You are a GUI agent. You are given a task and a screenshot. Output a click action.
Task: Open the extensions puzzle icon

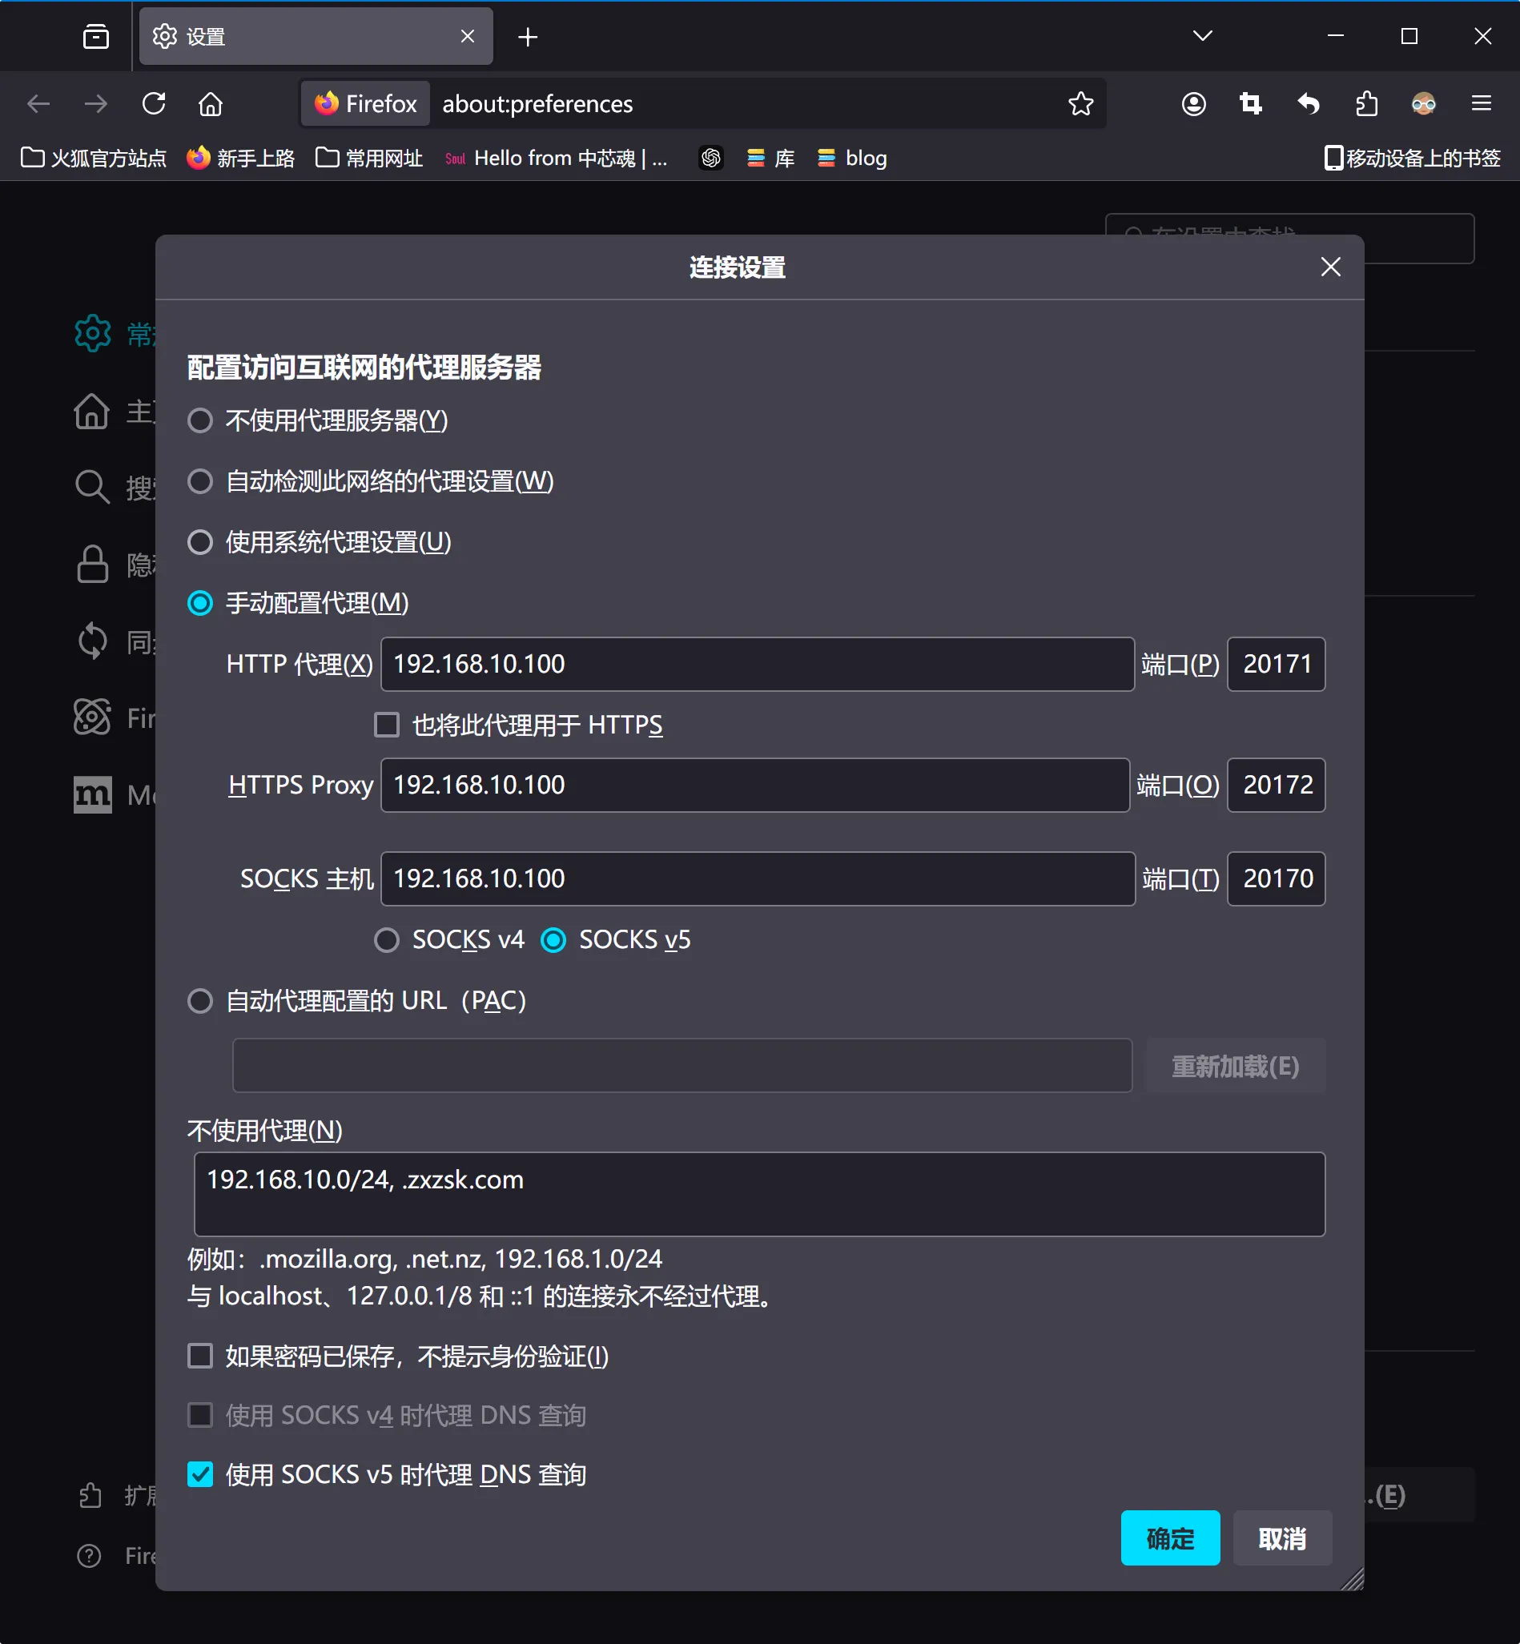click(1366, 103)
